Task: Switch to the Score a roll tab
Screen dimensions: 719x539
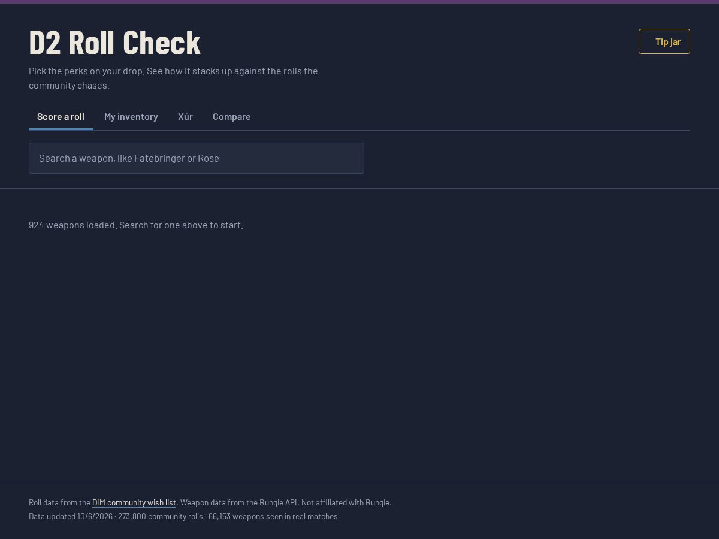Action: click(61, 116)
